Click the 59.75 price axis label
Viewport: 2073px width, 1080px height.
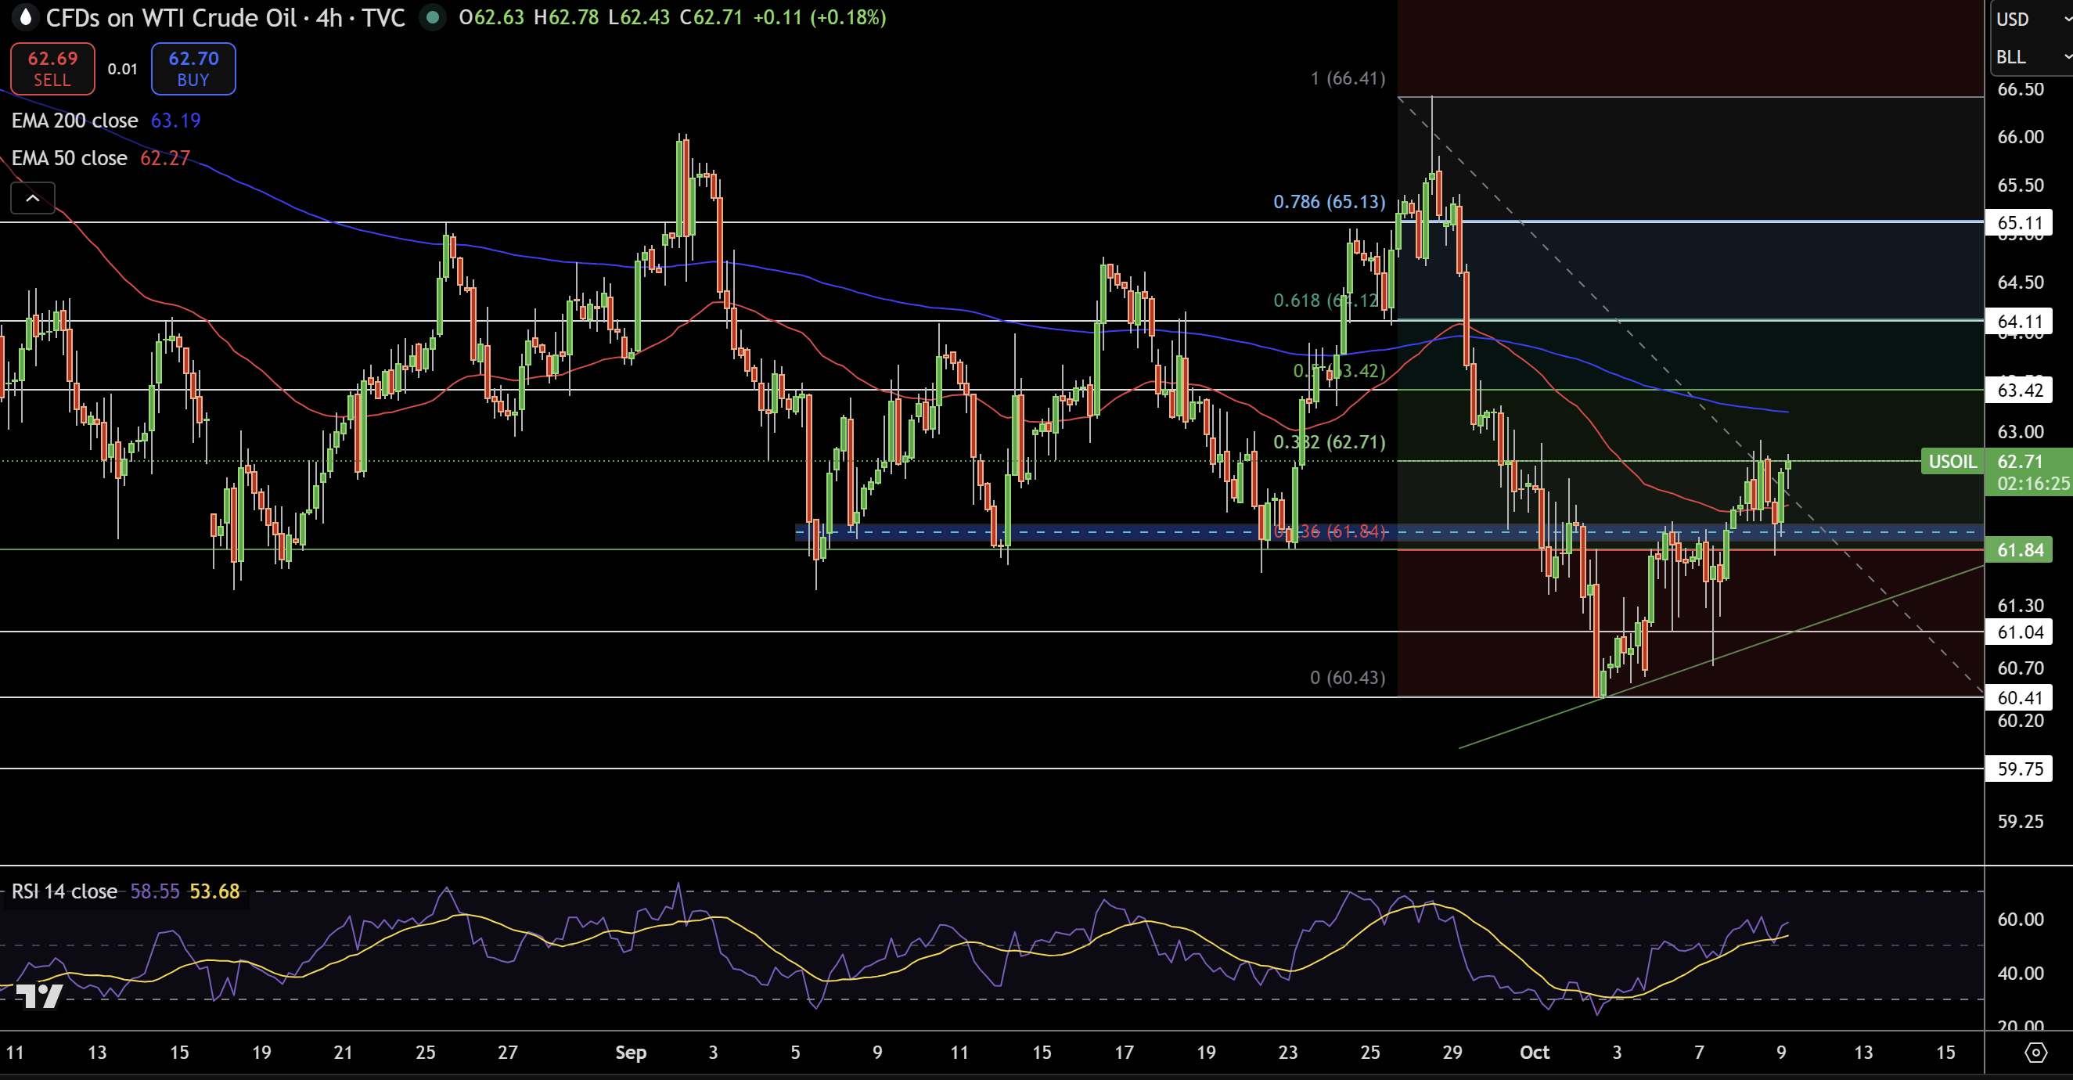click(x=2020, y=769)
